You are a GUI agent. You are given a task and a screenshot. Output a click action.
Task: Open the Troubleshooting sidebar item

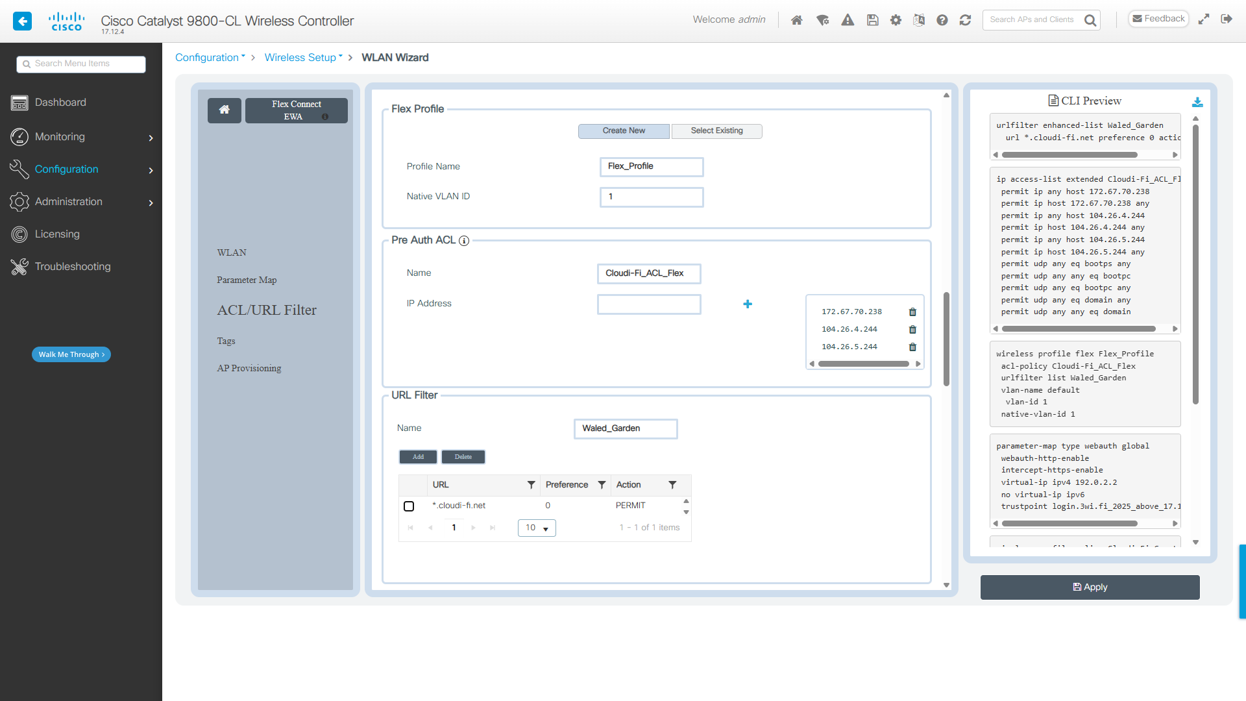73,267
